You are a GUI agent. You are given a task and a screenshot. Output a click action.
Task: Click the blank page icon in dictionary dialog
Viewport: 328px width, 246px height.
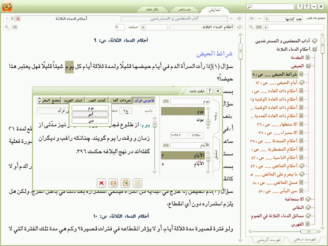click(138, 183)
